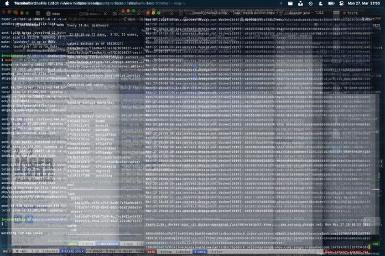Click the Send button in compose window
The width and height of the screenshot is (385, 256).
click(x=129, y=19)
